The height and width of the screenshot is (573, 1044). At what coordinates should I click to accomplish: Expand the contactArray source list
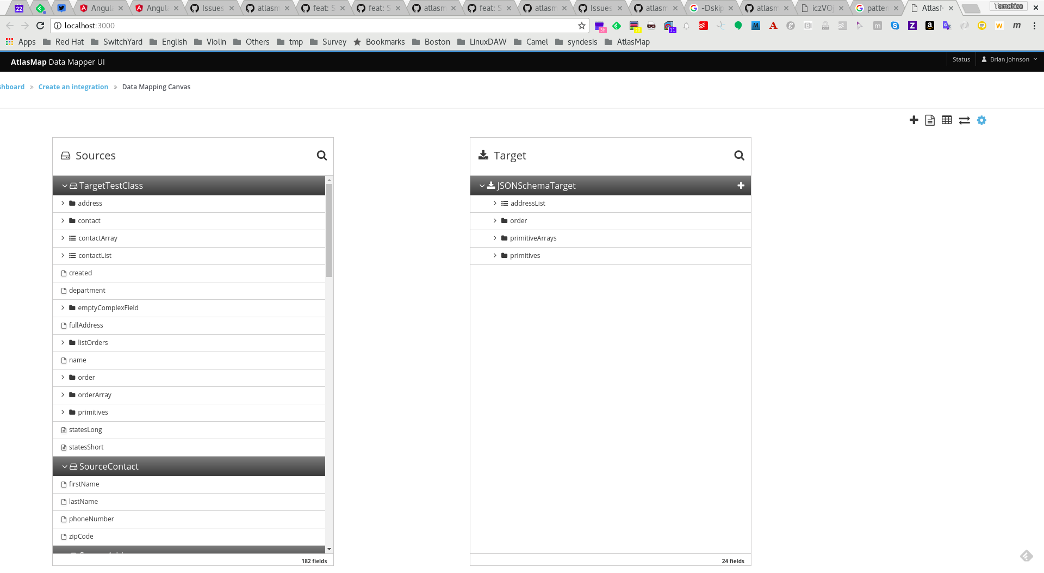(x=63, y=238)
